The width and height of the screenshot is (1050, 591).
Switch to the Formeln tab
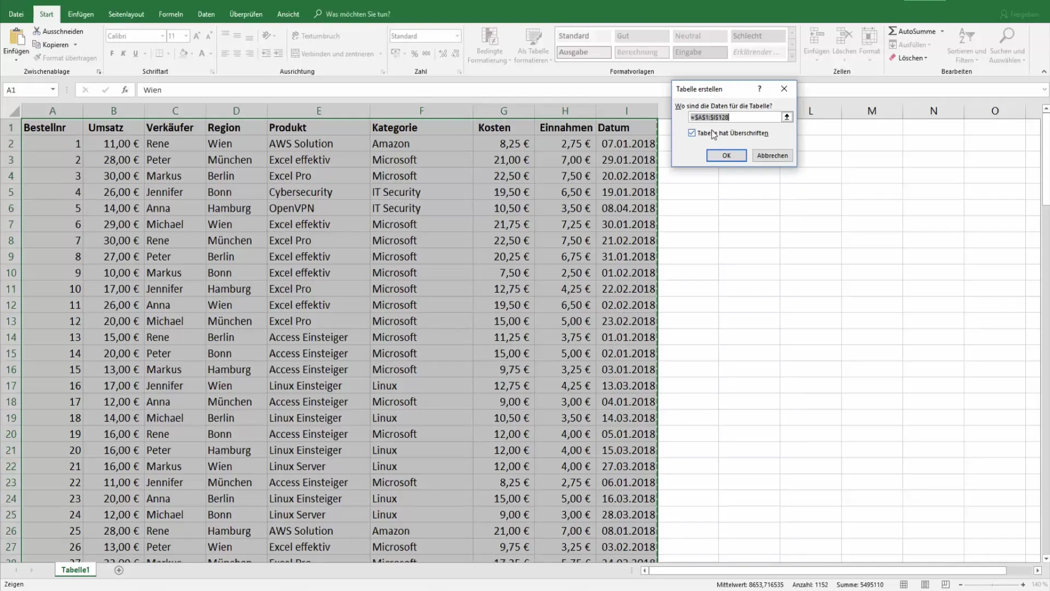pos(171,14)
